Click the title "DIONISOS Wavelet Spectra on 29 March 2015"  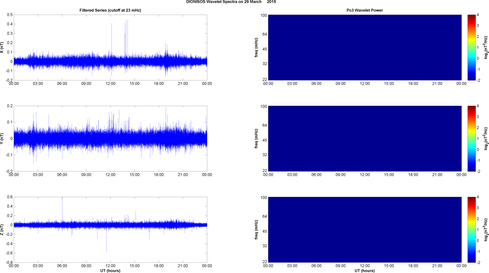[231, 2]
